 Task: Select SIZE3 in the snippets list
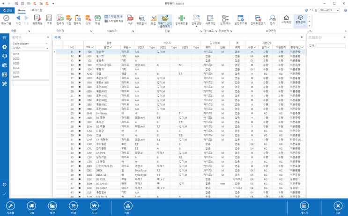click(x=16, y=64)
